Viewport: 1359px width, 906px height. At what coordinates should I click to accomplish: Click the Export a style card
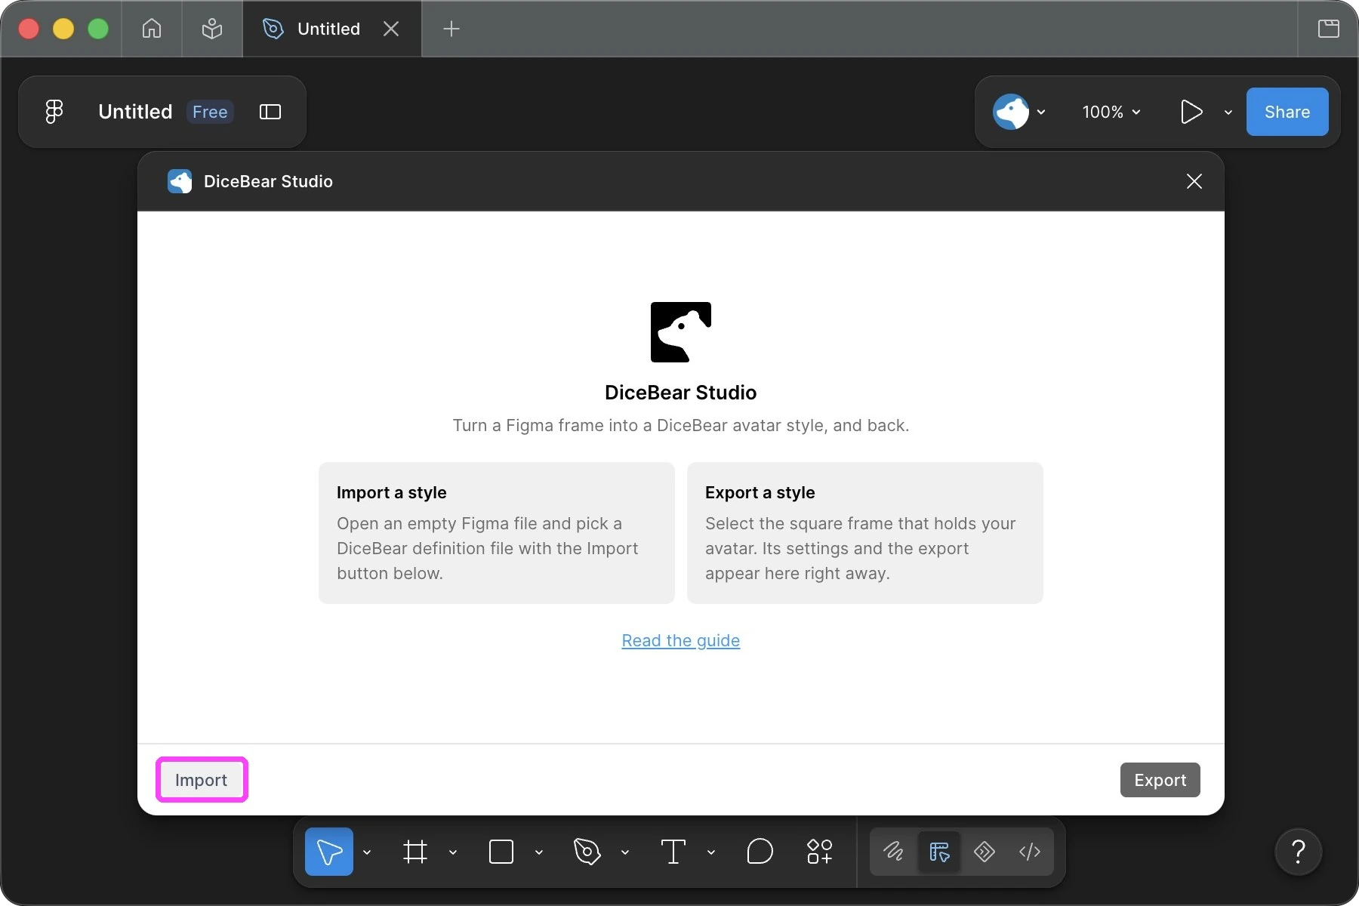[865, 533]
